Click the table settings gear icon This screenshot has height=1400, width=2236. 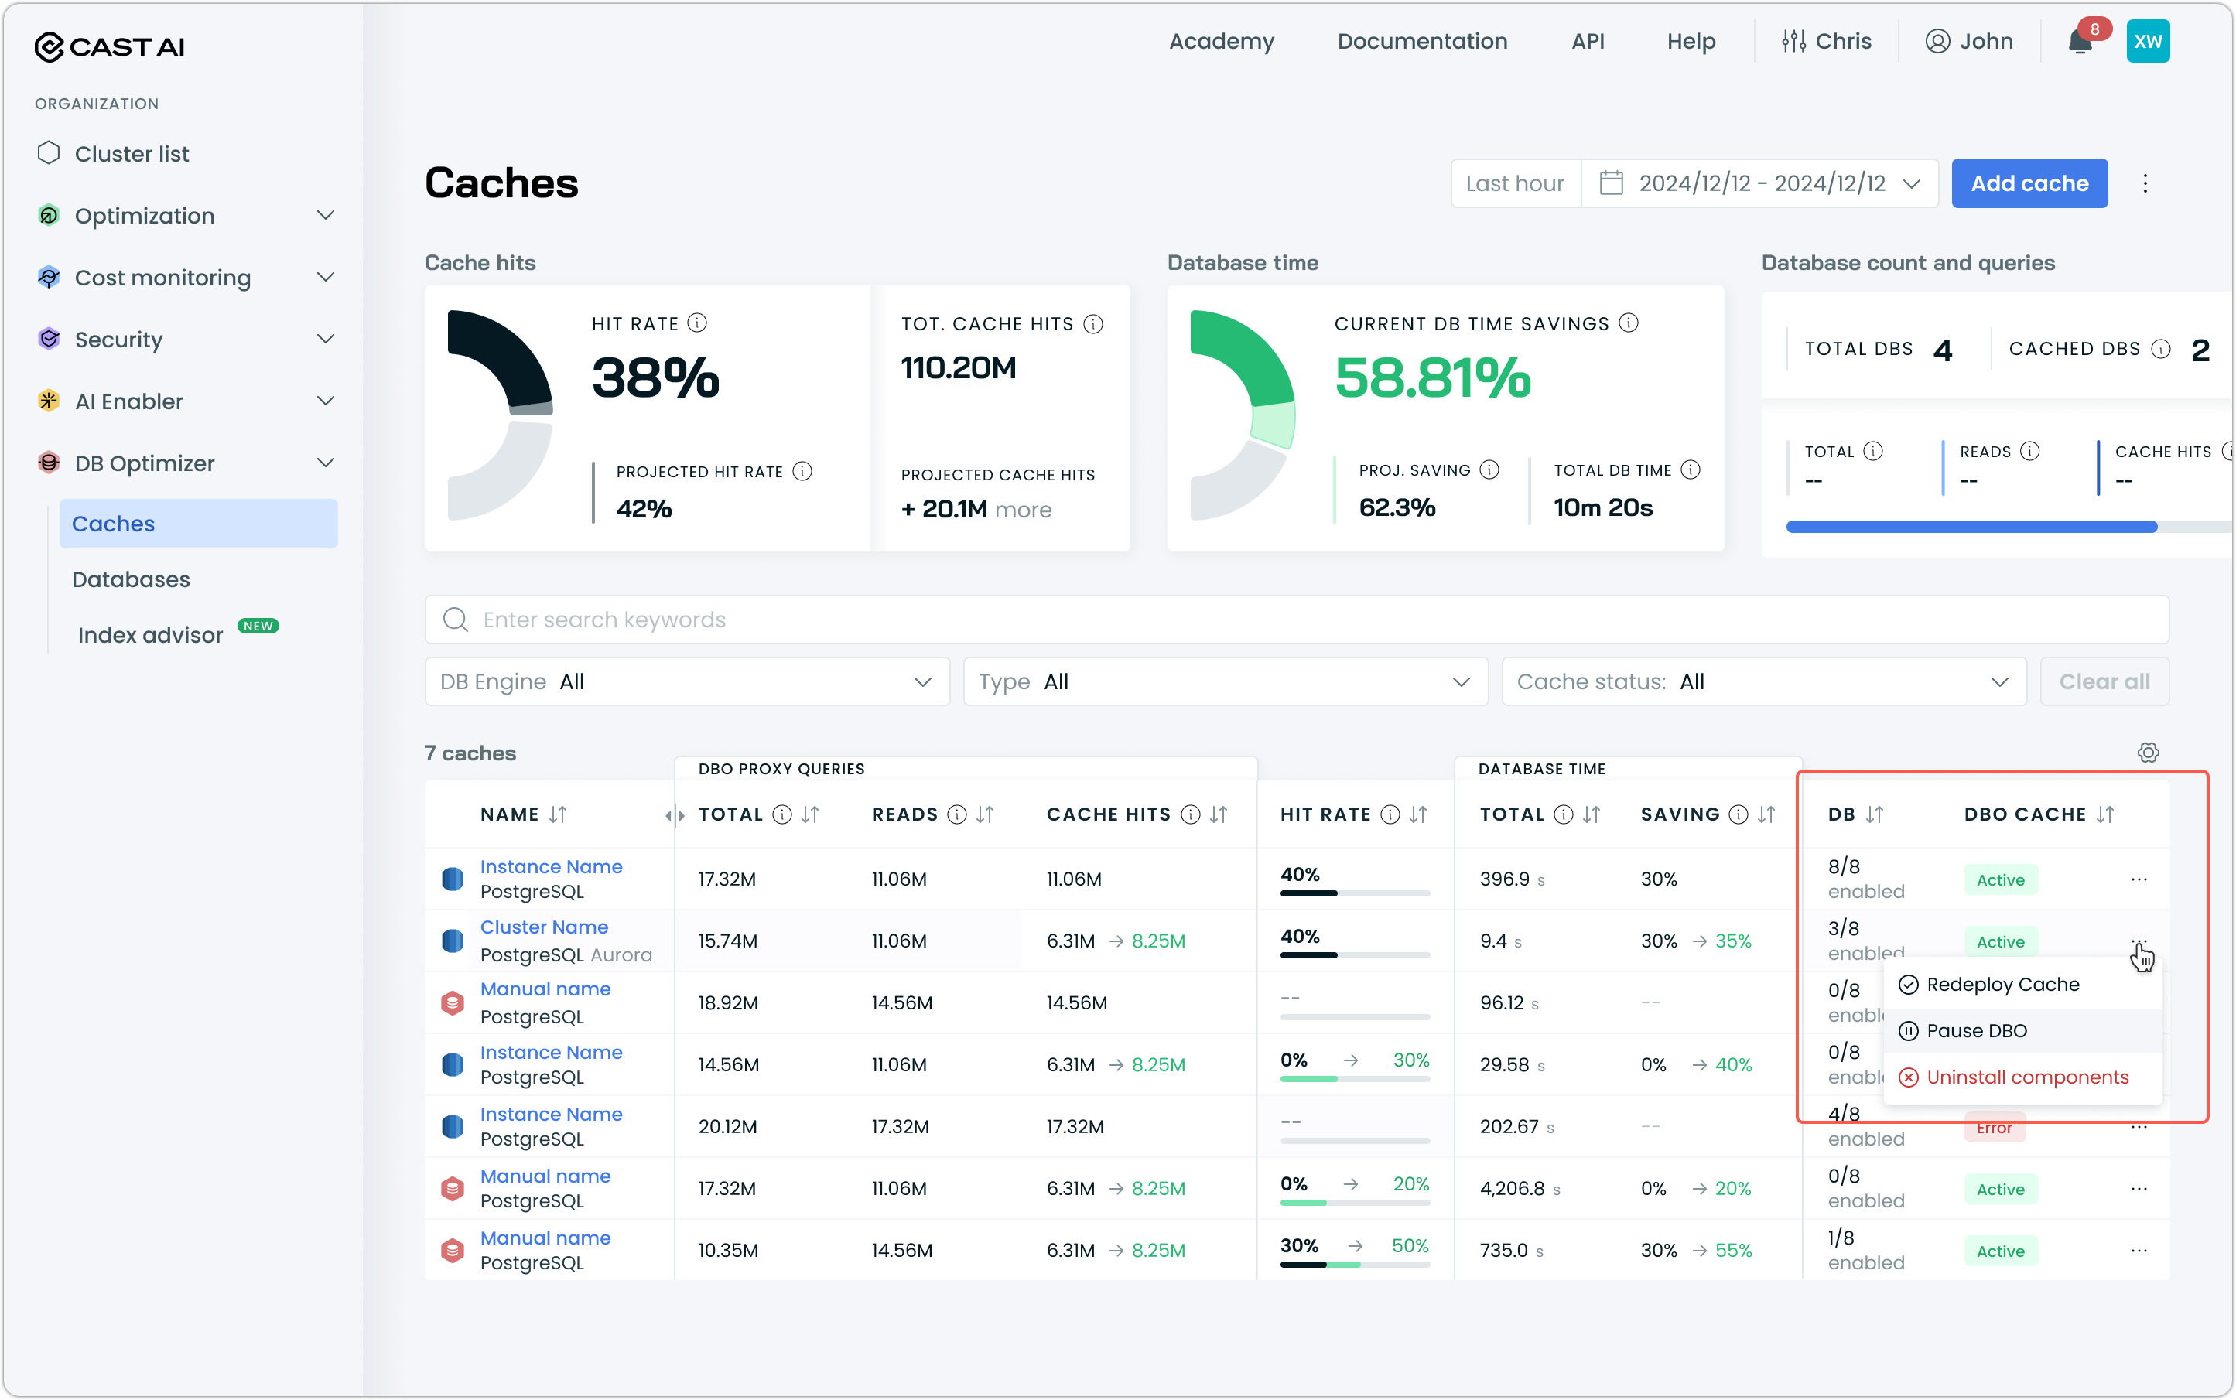[2148, 753]
